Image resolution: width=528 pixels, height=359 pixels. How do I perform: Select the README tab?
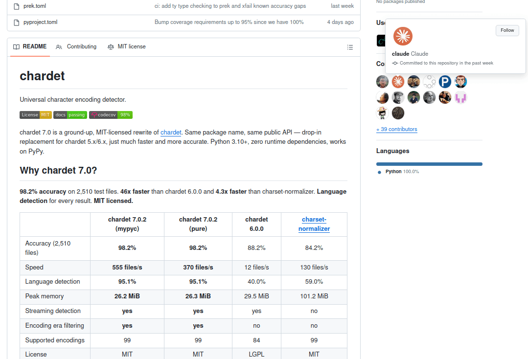pos(30,47)
